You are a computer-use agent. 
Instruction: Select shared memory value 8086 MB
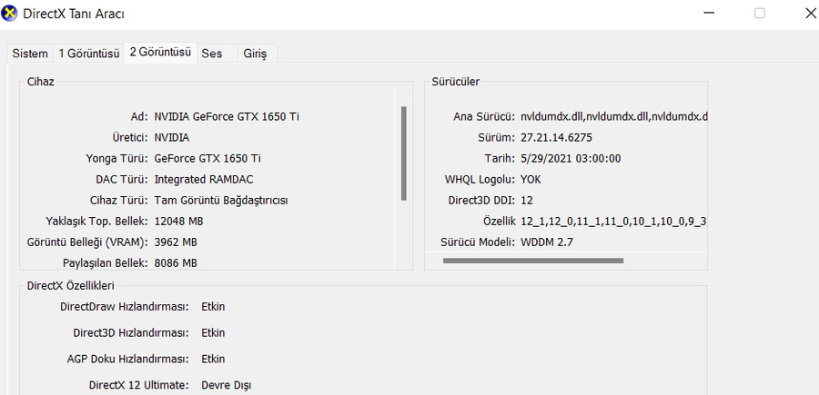click(176, 262)
